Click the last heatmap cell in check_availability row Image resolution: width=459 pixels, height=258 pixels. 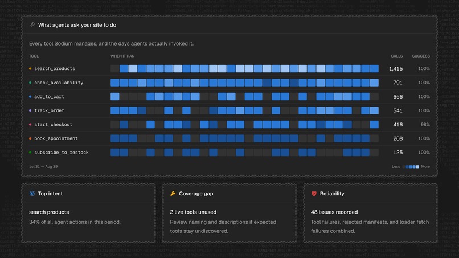tap(374, 83)
